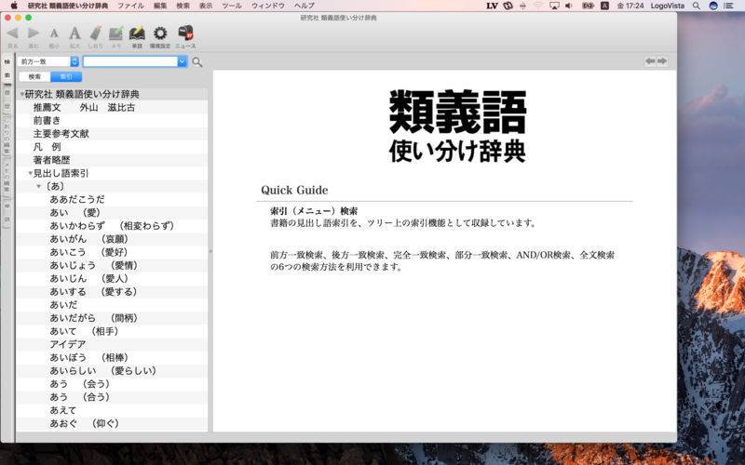
Task: Select the あう (合う) entry
Action: [x=112, y=397]
